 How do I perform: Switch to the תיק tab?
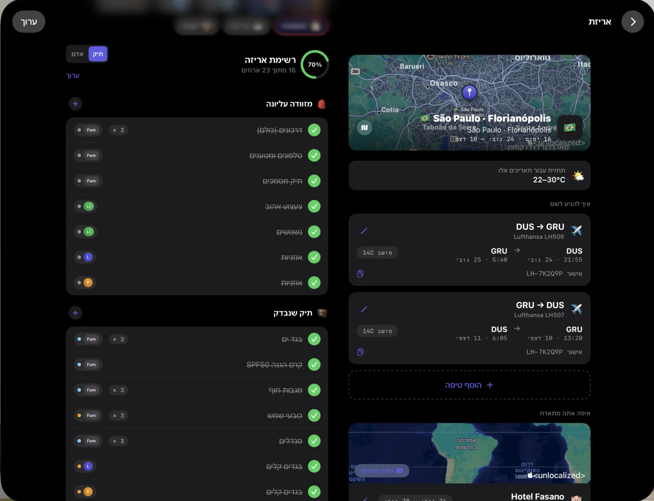(x=98, y=54)
